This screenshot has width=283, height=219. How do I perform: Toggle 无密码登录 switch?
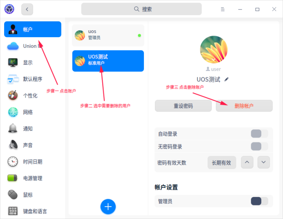click(259, 147)
